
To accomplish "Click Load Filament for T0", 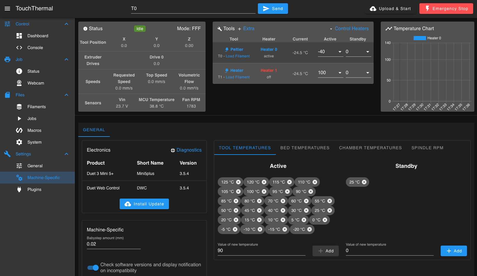I will pos(238,56).
